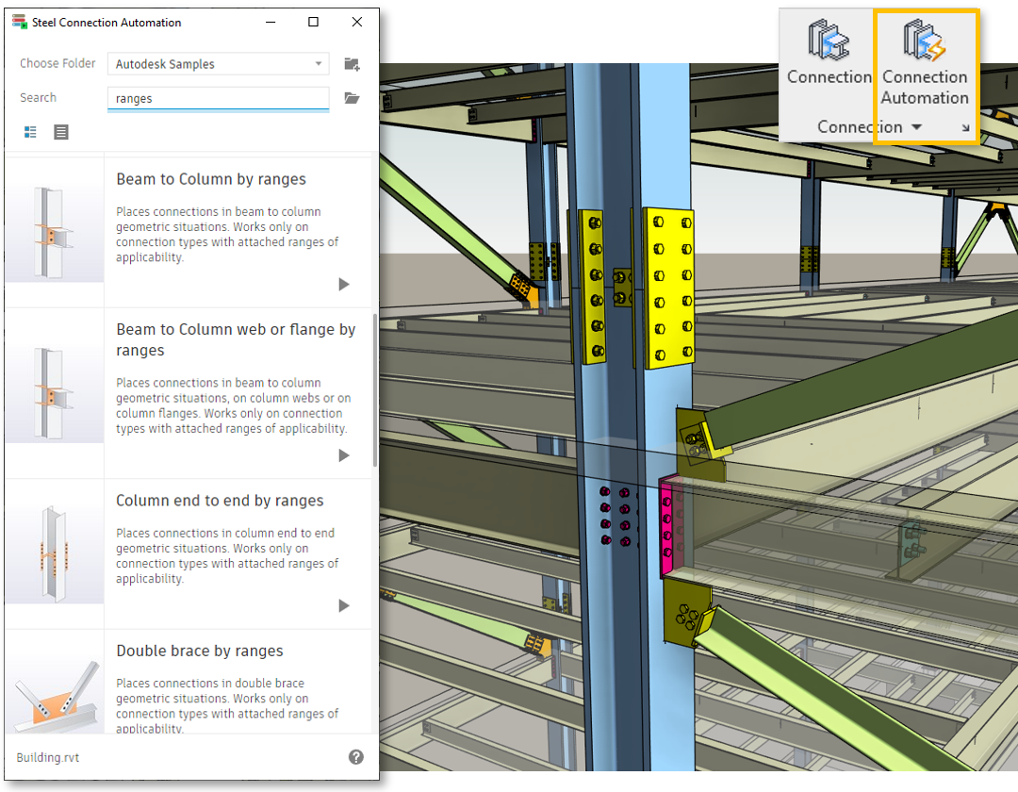Screen dimensions: 1018x792
Task: Select the magenta end plate connection in model
Action: coord(670,526)
